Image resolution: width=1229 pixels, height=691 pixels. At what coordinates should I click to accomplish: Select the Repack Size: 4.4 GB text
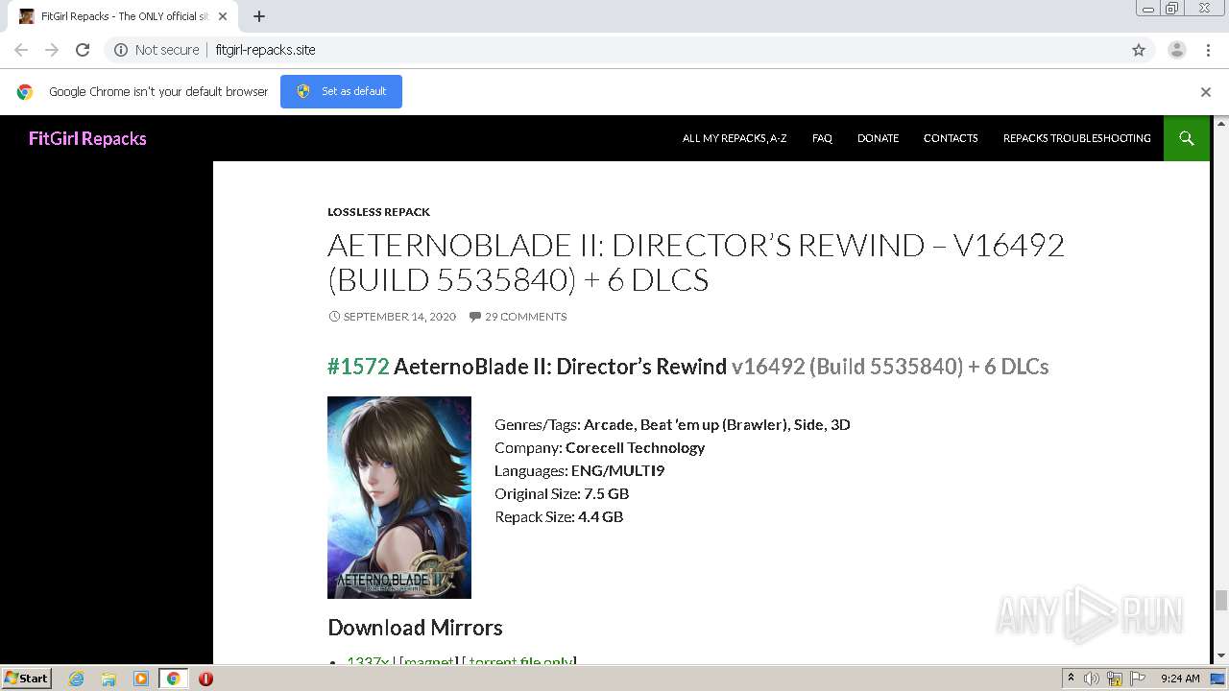click(559, 516)
